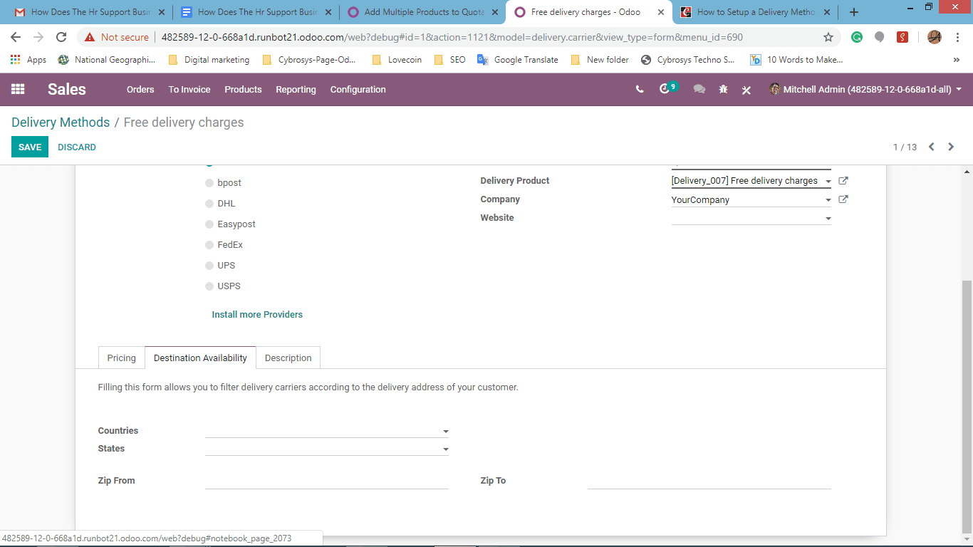
Task: Select the bpost provider radio
Action: (x=209, y=183)
